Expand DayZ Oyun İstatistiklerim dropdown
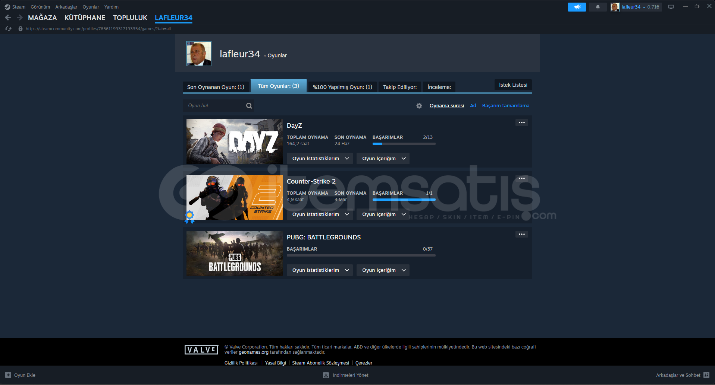Viewport: 715px width, 385px height. [320, 158]
